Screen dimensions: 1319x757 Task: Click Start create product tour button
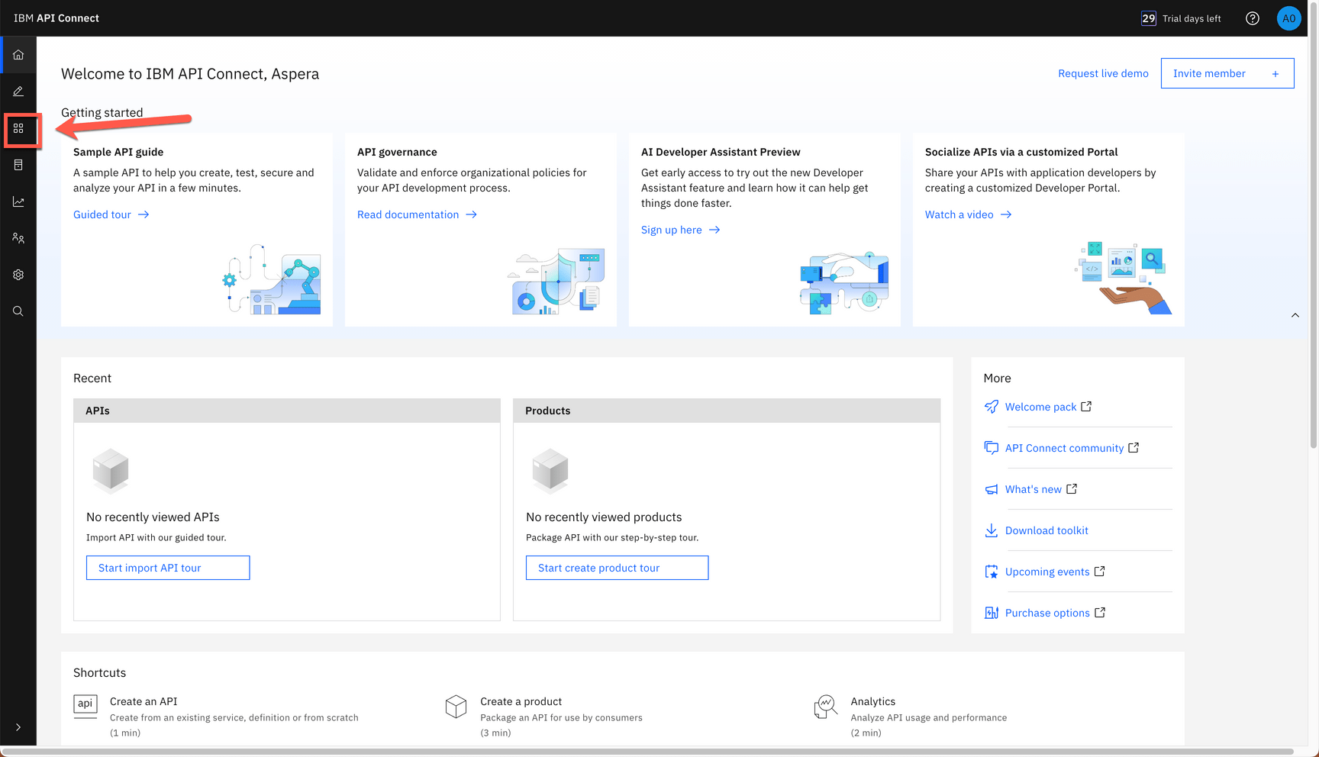tap(617, 568)
